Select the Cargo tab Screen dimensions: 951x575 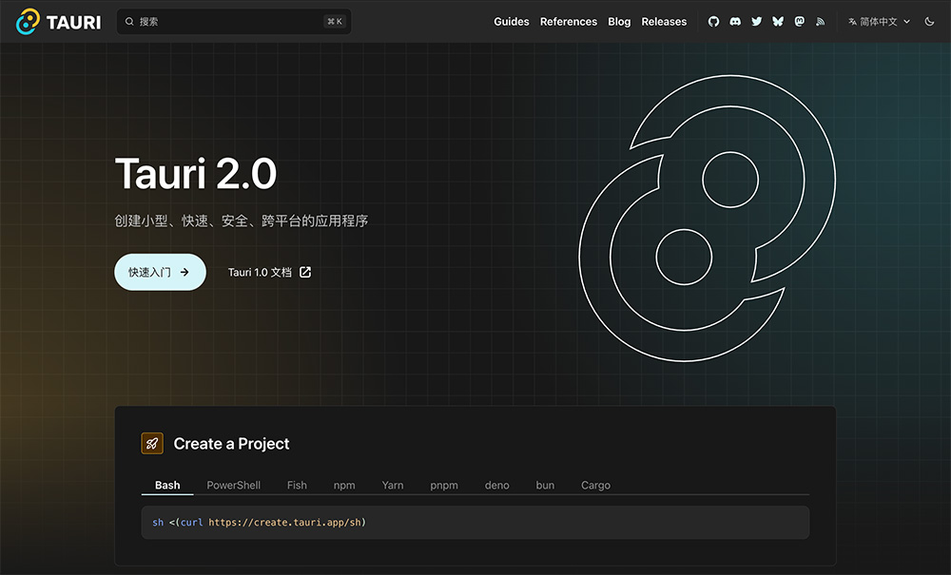tap(595, 485)
